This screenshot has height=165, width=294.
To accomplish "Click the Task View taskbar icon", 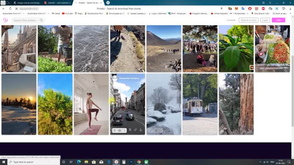I will coord(71,162).
